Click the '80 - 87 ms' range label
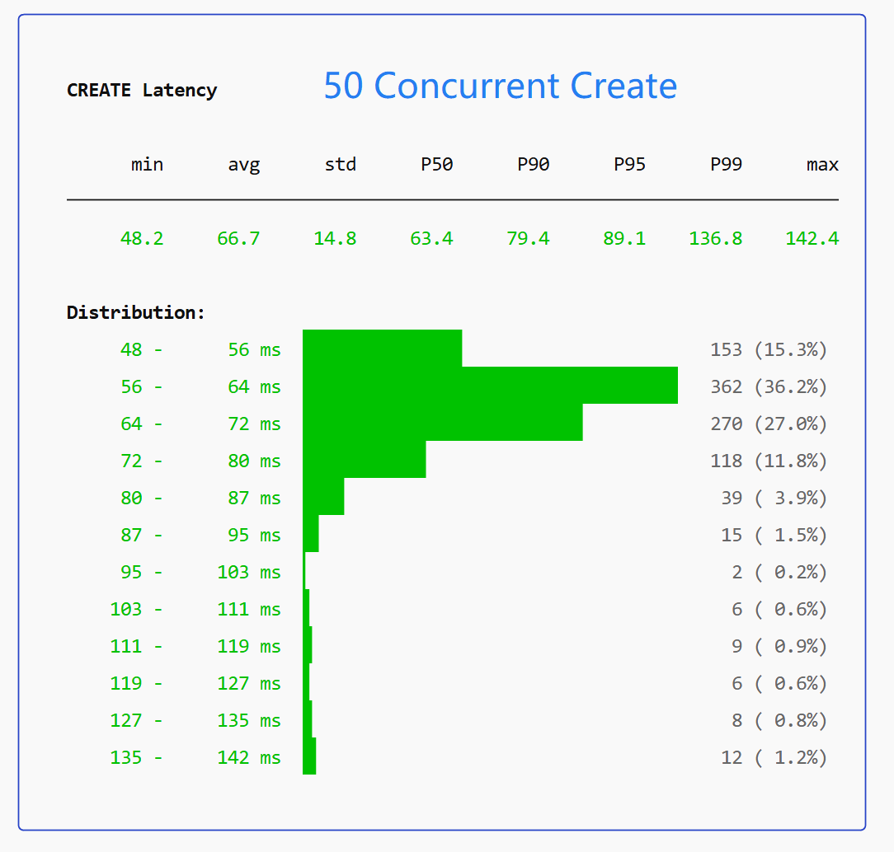 point(200,498)
